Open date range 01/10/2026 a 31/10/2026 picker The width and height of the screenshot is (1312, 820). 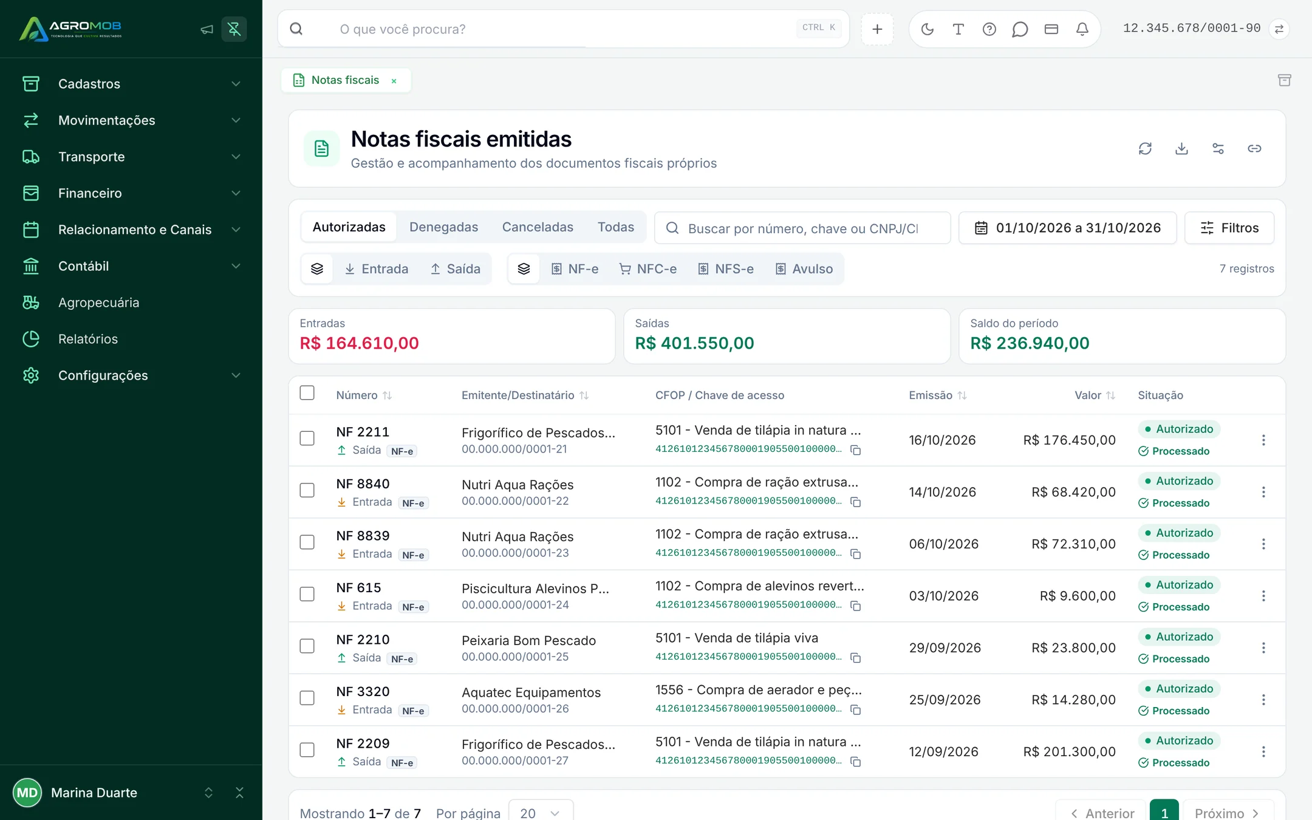pos(1067,228)
